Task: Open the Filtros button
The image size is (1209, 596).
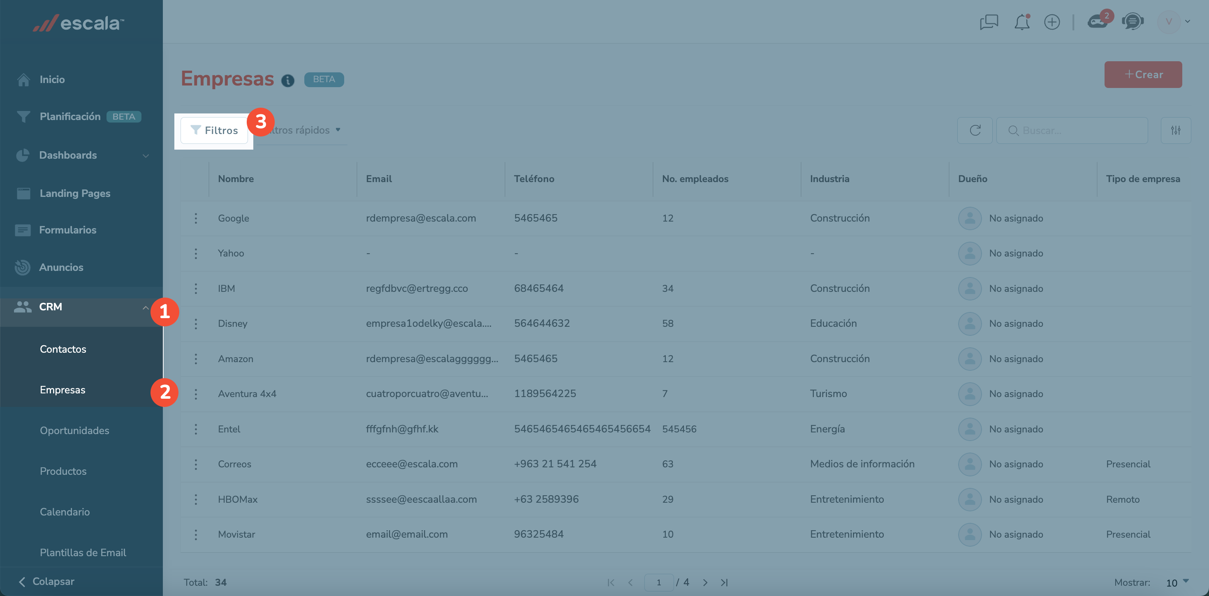Action: coord(215,130)
